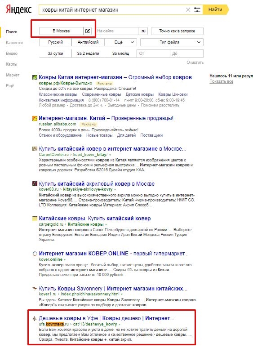Open the Ещё languages dropdown

120,42
